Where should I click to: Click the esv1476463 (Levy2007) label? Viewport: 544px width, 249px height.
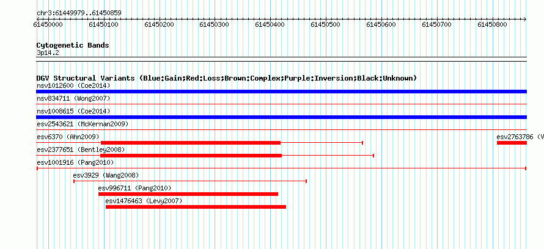tap(144, 201)
